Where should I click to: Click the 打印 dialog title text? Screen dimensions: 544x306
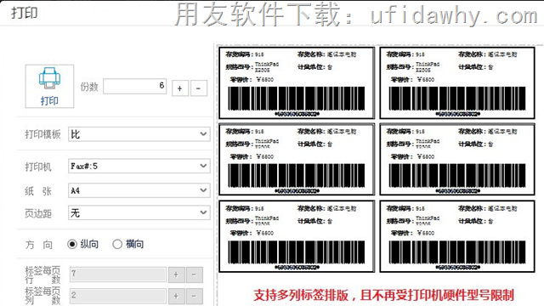tap(25, 14)
